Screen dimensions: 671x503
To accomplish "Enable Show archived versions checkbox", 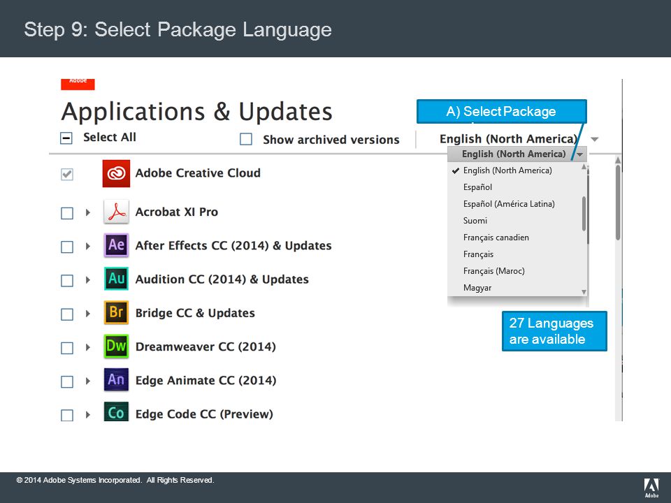I will click(246, 139).
